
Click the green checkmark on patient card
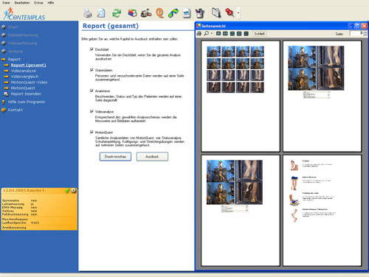67,191
